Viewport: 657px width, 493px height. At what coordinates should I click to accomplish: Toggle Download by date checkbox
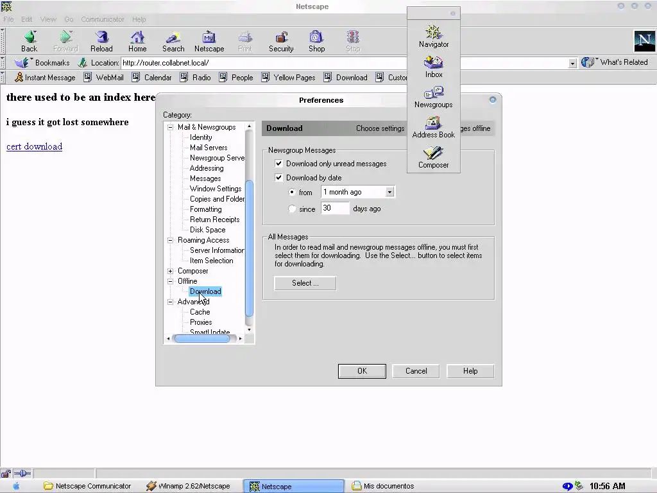click(278, 177)
